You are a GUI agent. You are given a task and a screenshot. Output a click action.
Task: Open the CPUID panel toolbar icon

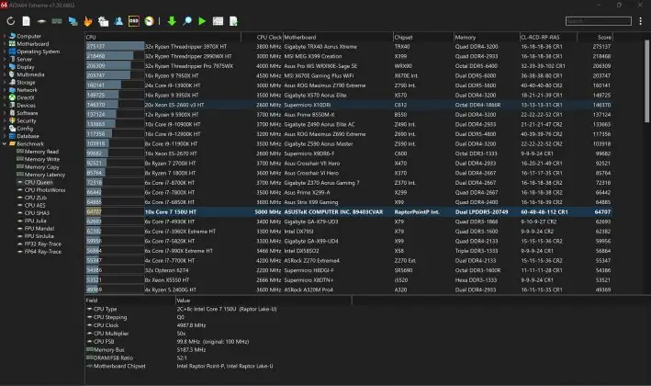[x=103, y=21]
